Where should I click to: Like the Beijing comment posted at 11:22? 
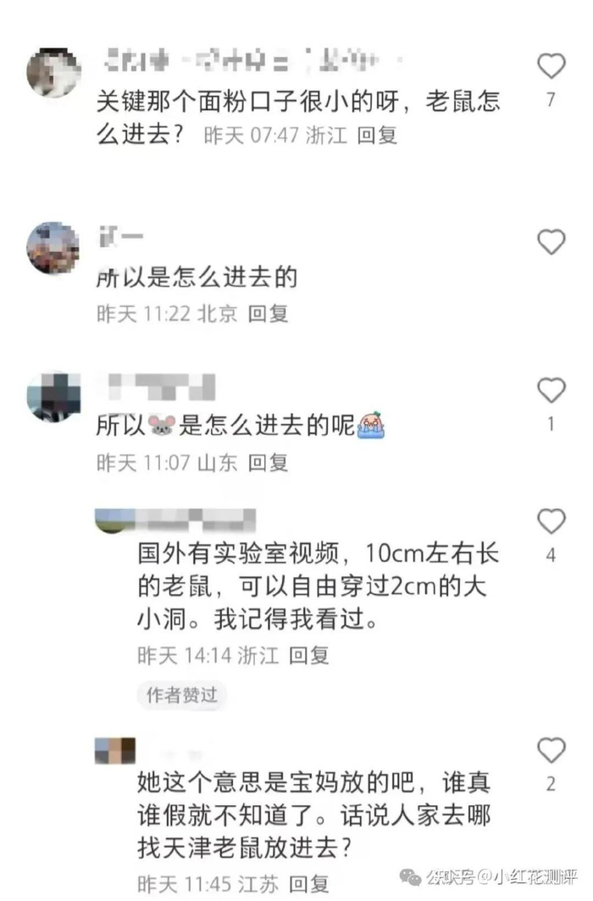click(x=551, y=242)
